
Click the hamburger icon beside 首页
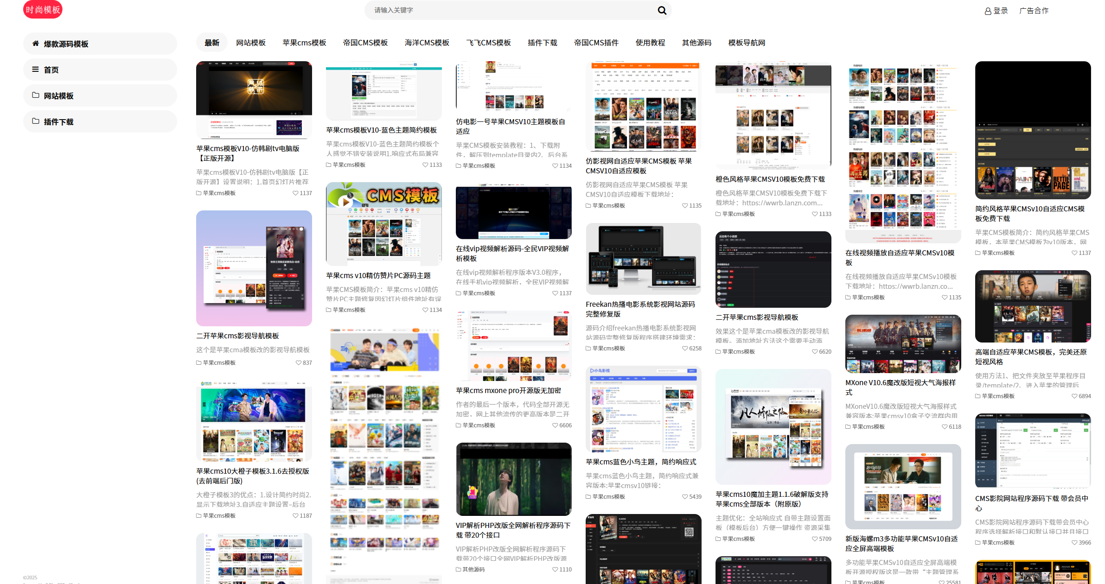[x=35, y=70]
